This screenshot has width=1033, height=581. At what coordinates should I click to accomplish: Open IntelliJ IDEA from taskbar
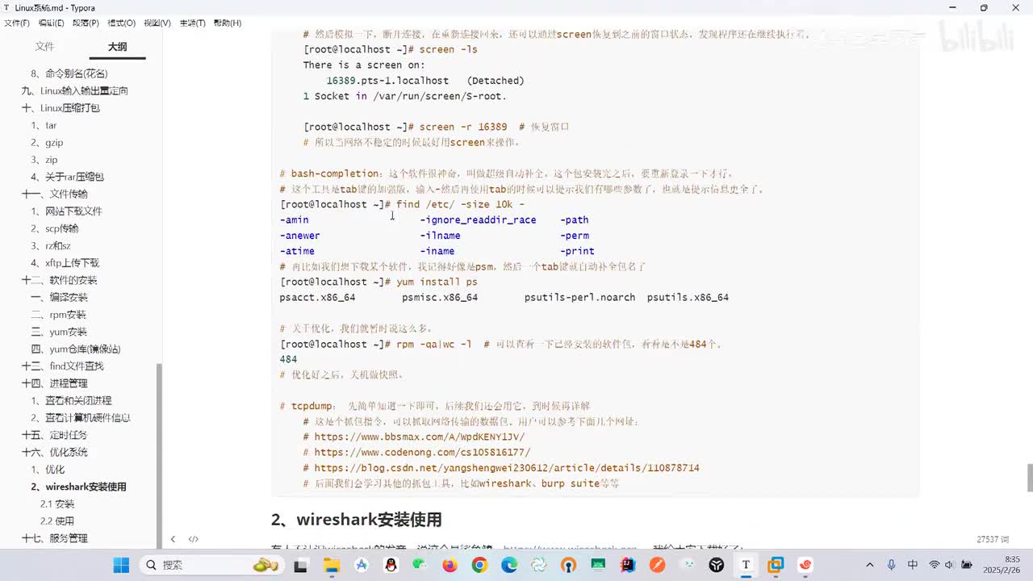coord(628,565)
